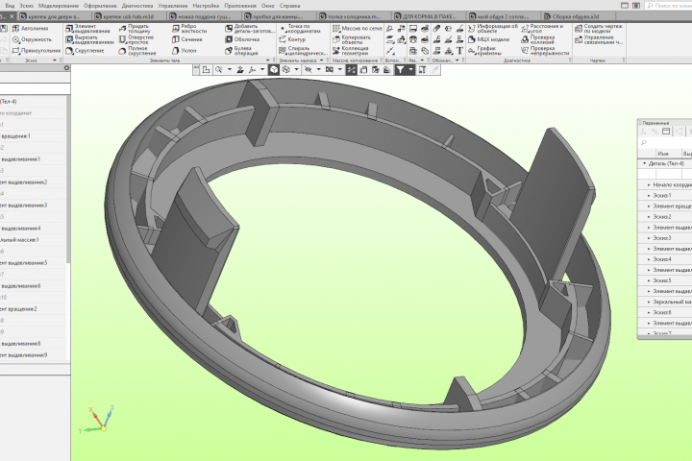This screenshot has height=461, width=692.
Task: Toggle hidden objects eye icon in view toolbar
Action: click(x=309, y=70)
